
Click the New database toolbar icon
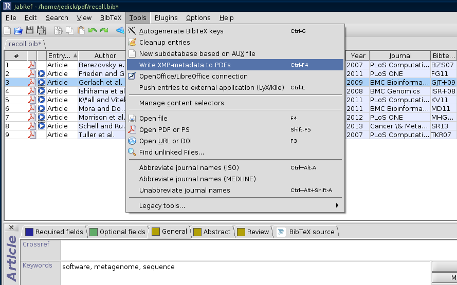(7, 31)
